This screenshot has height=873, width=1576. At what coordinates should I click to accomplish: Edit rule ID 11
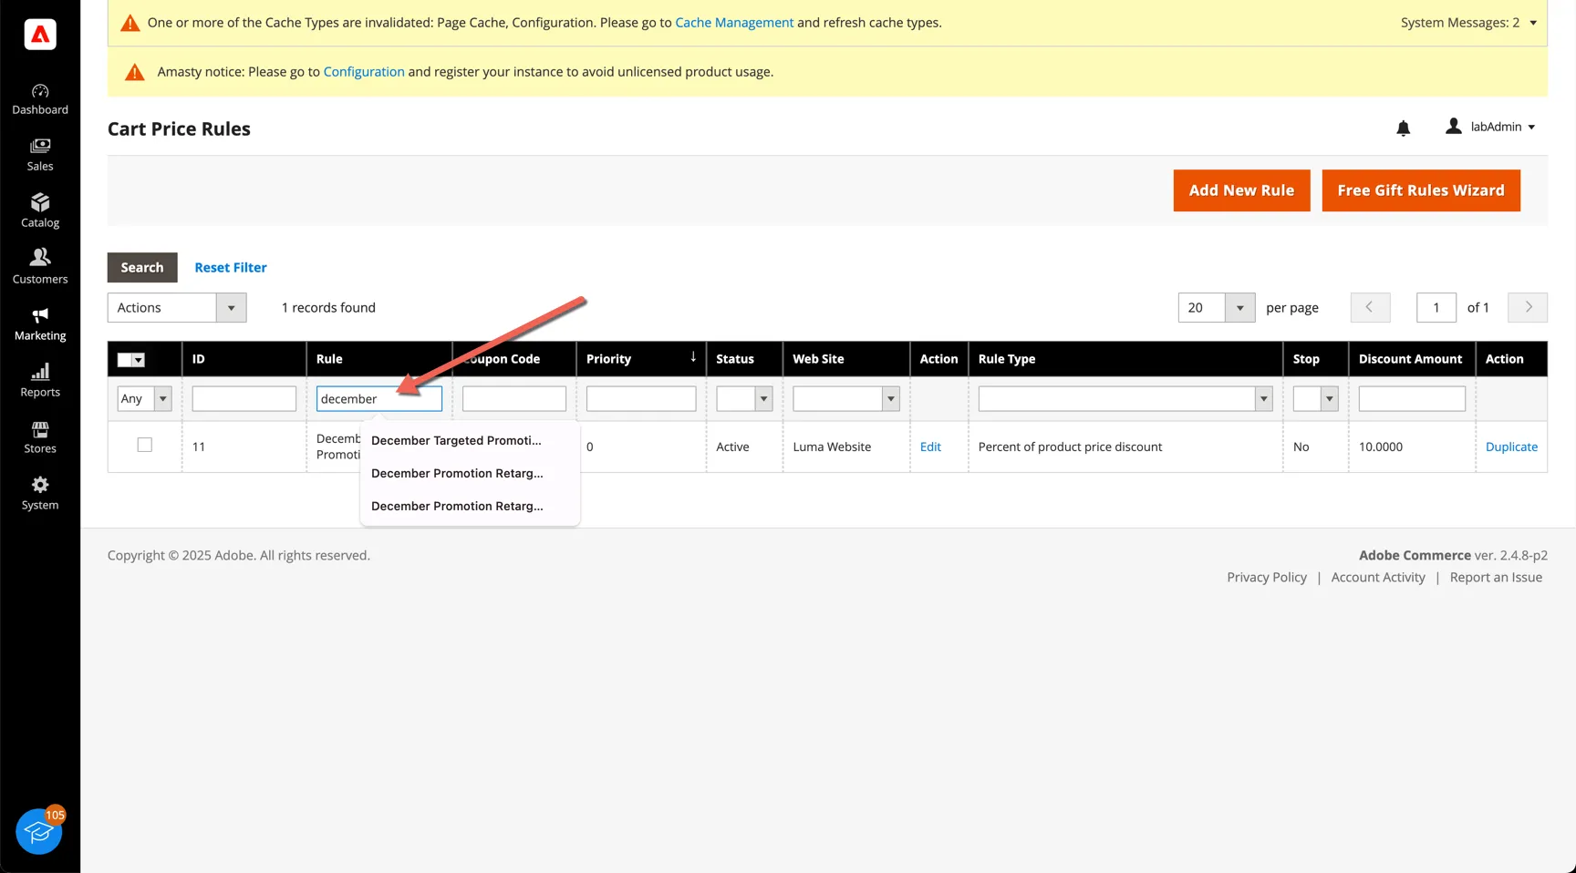(x=930, y=447)
